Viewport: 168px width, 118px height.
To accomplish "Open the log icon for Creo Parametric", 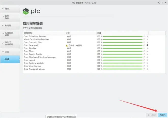I will click(147, 45).
